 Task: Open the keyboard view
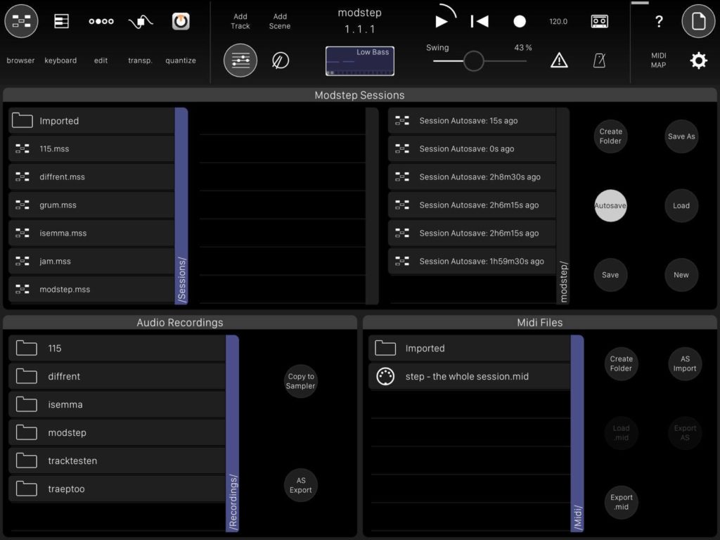click(x=61, y=22)
